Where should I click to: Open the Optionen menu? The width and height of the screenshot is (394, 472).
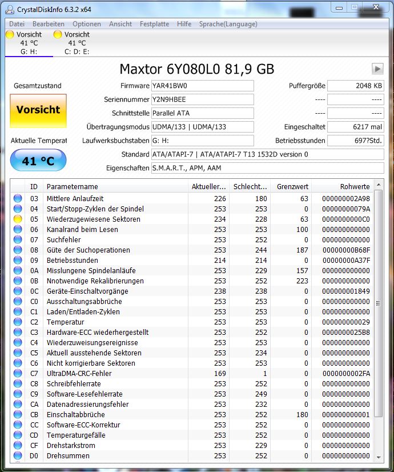point(87,24)
